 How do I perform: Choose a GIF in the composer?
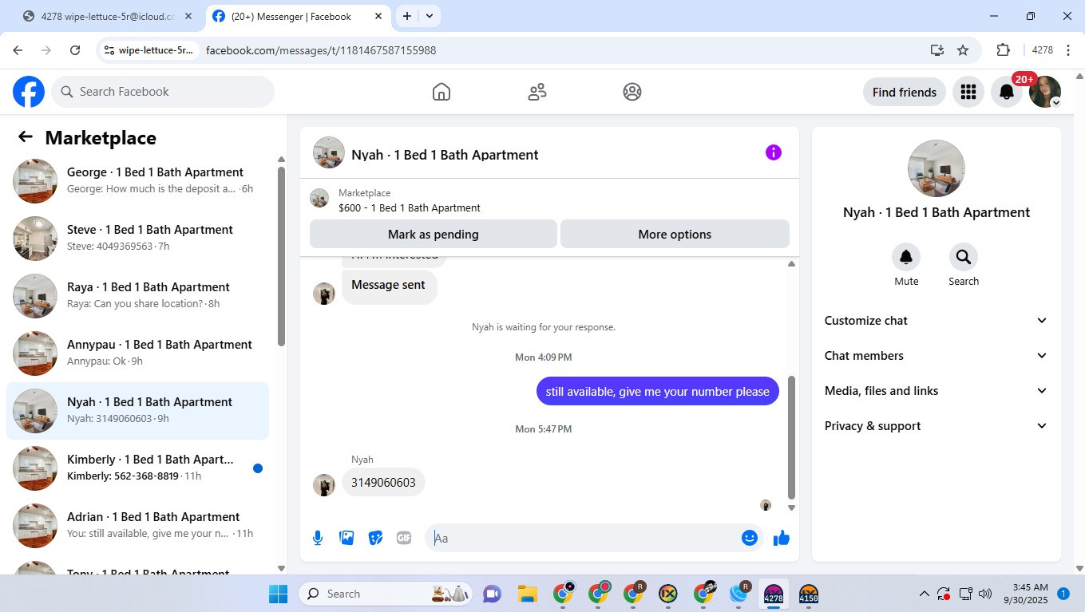pyautogui.click(x=404, y=538)
